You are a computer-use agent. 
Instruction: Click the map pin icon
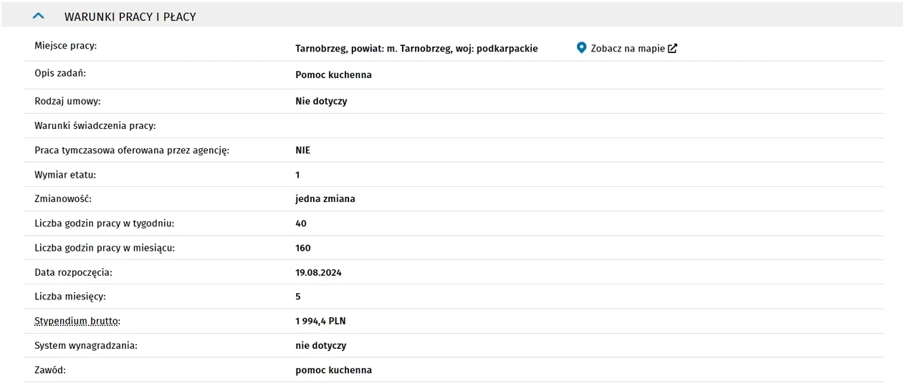coord(581,48)
